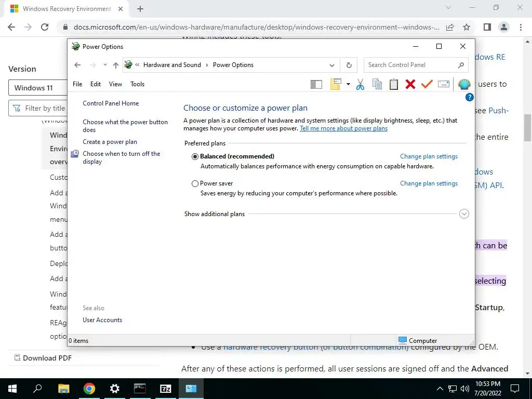Image resolution: width=532 pixels, height=399 pixels.
Task: Open Choose what the power button does
Action: [125, 126]
